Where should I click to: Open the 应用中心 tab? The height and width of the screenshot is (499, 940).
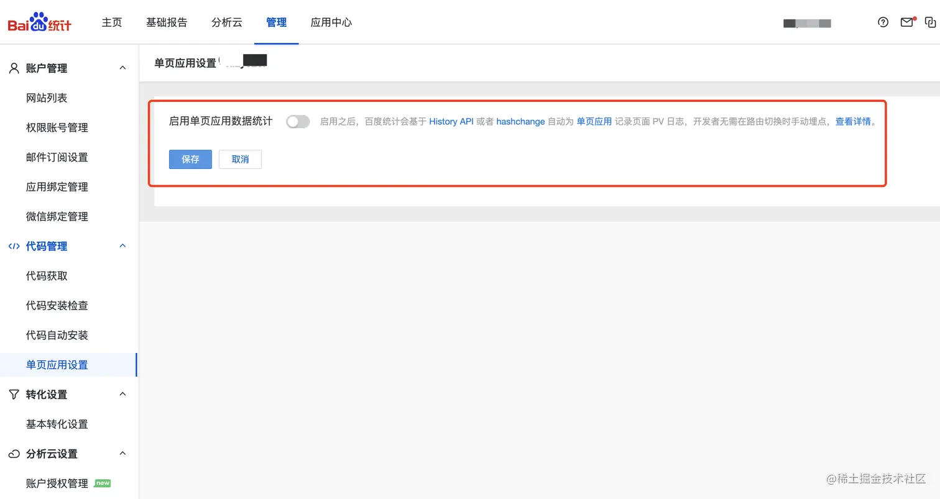(331, 22)
